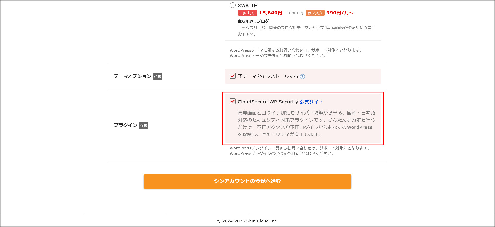Click the プラグイン section heading
Viewport: 495px width, 227px height.
(126, 125)
